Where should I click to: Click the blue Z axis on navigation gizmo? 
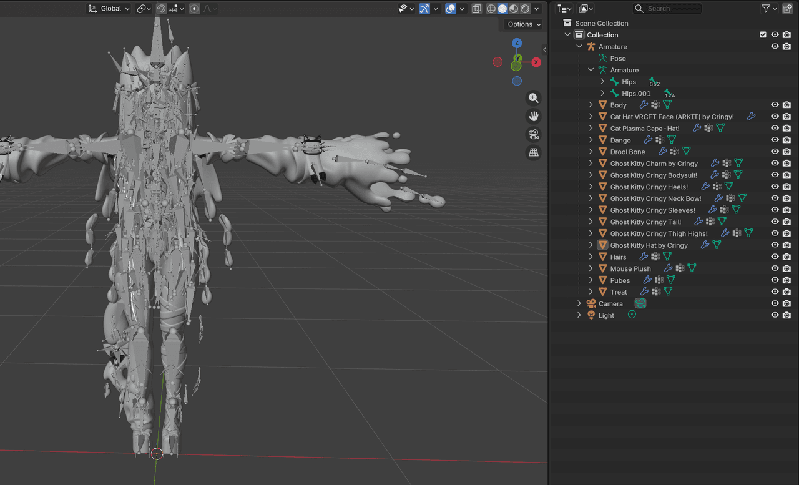[517, 43]
